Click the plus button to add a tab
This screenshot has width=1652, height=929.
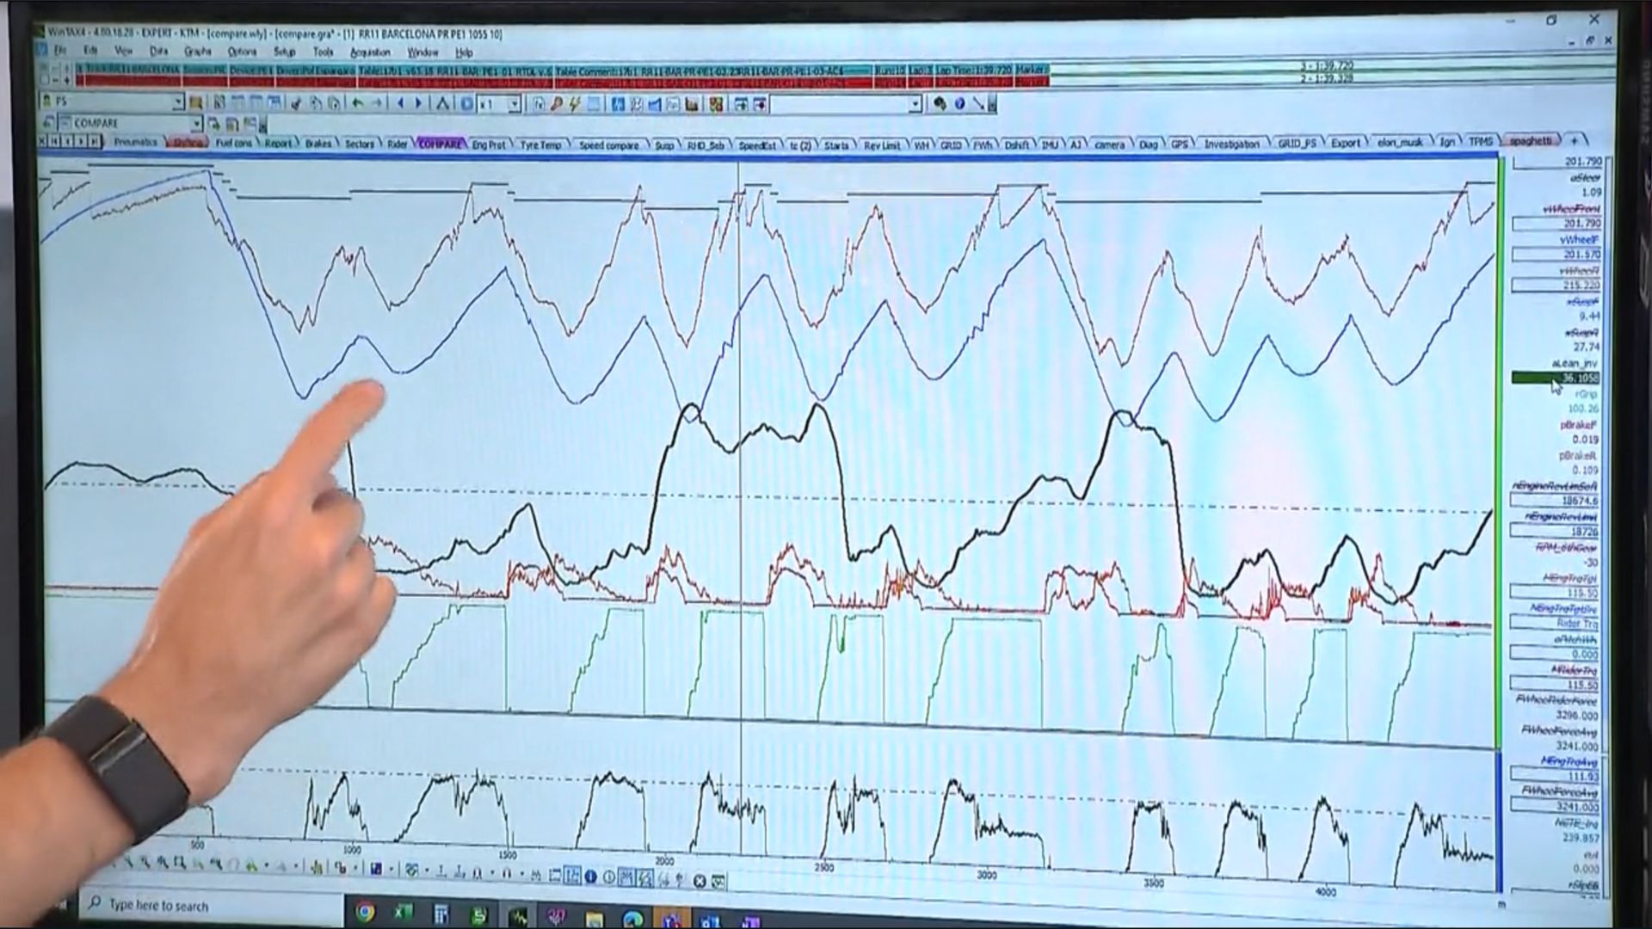coord(1574,139)
